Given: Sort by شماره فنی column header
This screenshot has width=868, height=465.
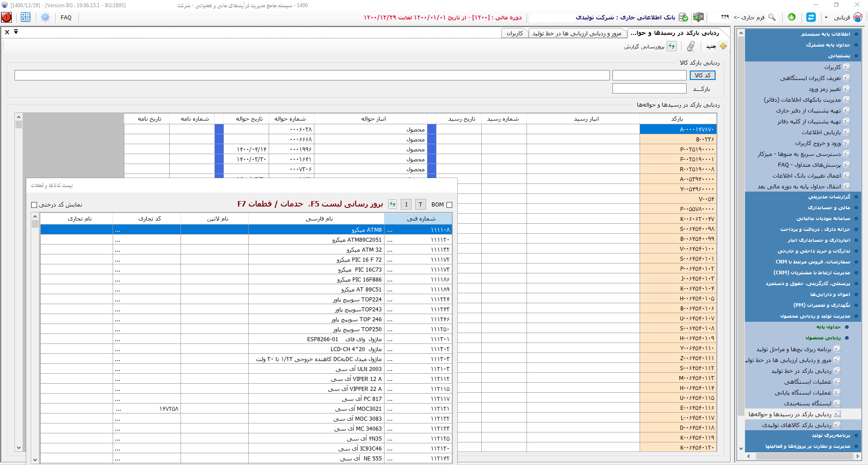Looking at the screenshot, I should tap(418, 219).
